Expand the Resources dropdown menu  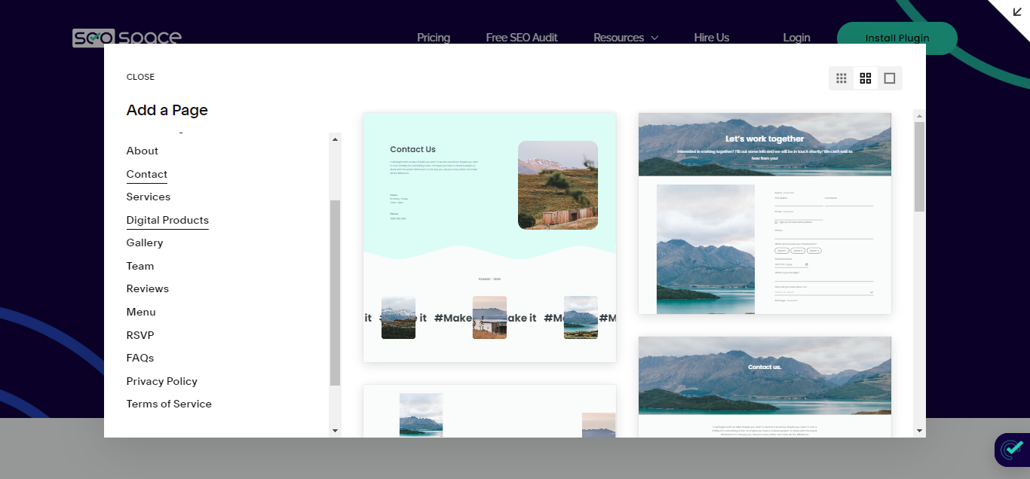[x=625, y=37]
